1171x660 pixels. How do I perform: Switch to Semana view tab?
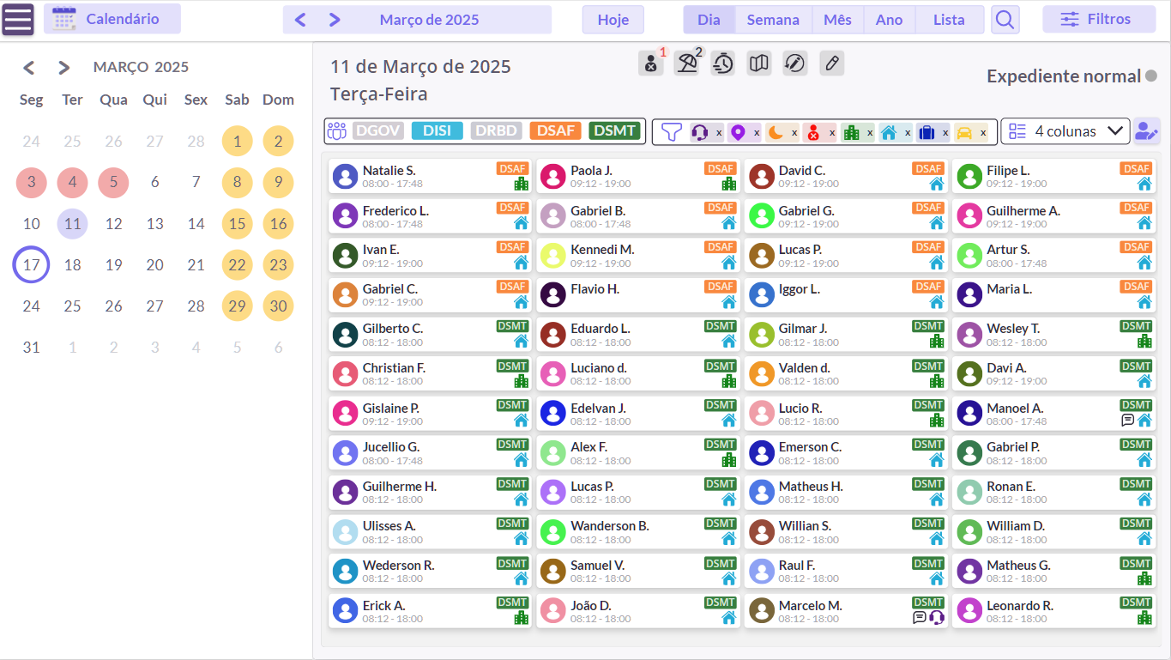[773, 20]
